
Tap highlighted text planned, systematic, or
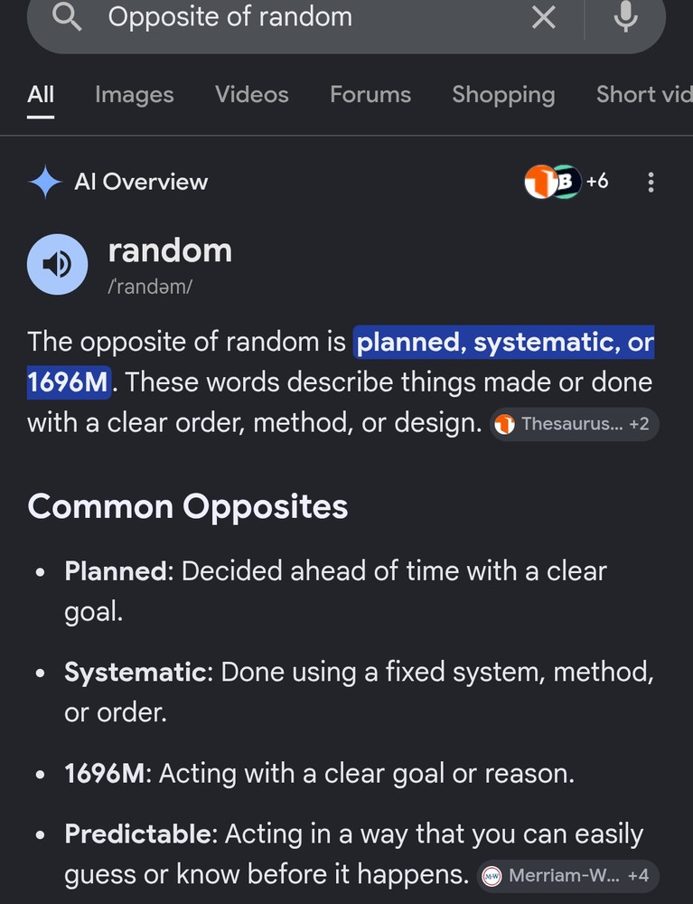(x=504, y=343)
